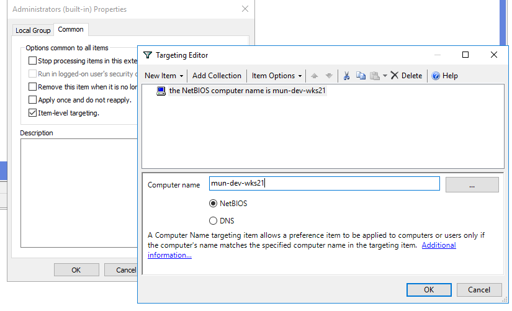Click the Description text box in Properties

pyautogui.click(x=79, y=193)
